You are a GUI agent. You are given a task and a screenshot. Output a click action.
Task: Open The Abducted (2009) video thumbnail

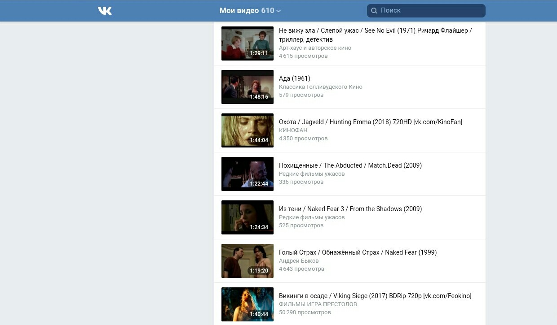click(248, 174)
